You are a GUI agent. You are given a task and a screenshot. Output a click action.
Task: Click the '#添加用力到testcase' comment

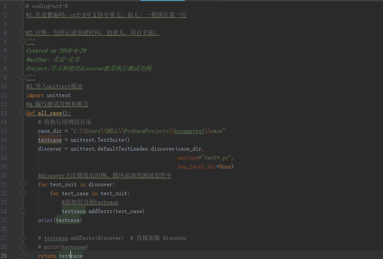90,203
